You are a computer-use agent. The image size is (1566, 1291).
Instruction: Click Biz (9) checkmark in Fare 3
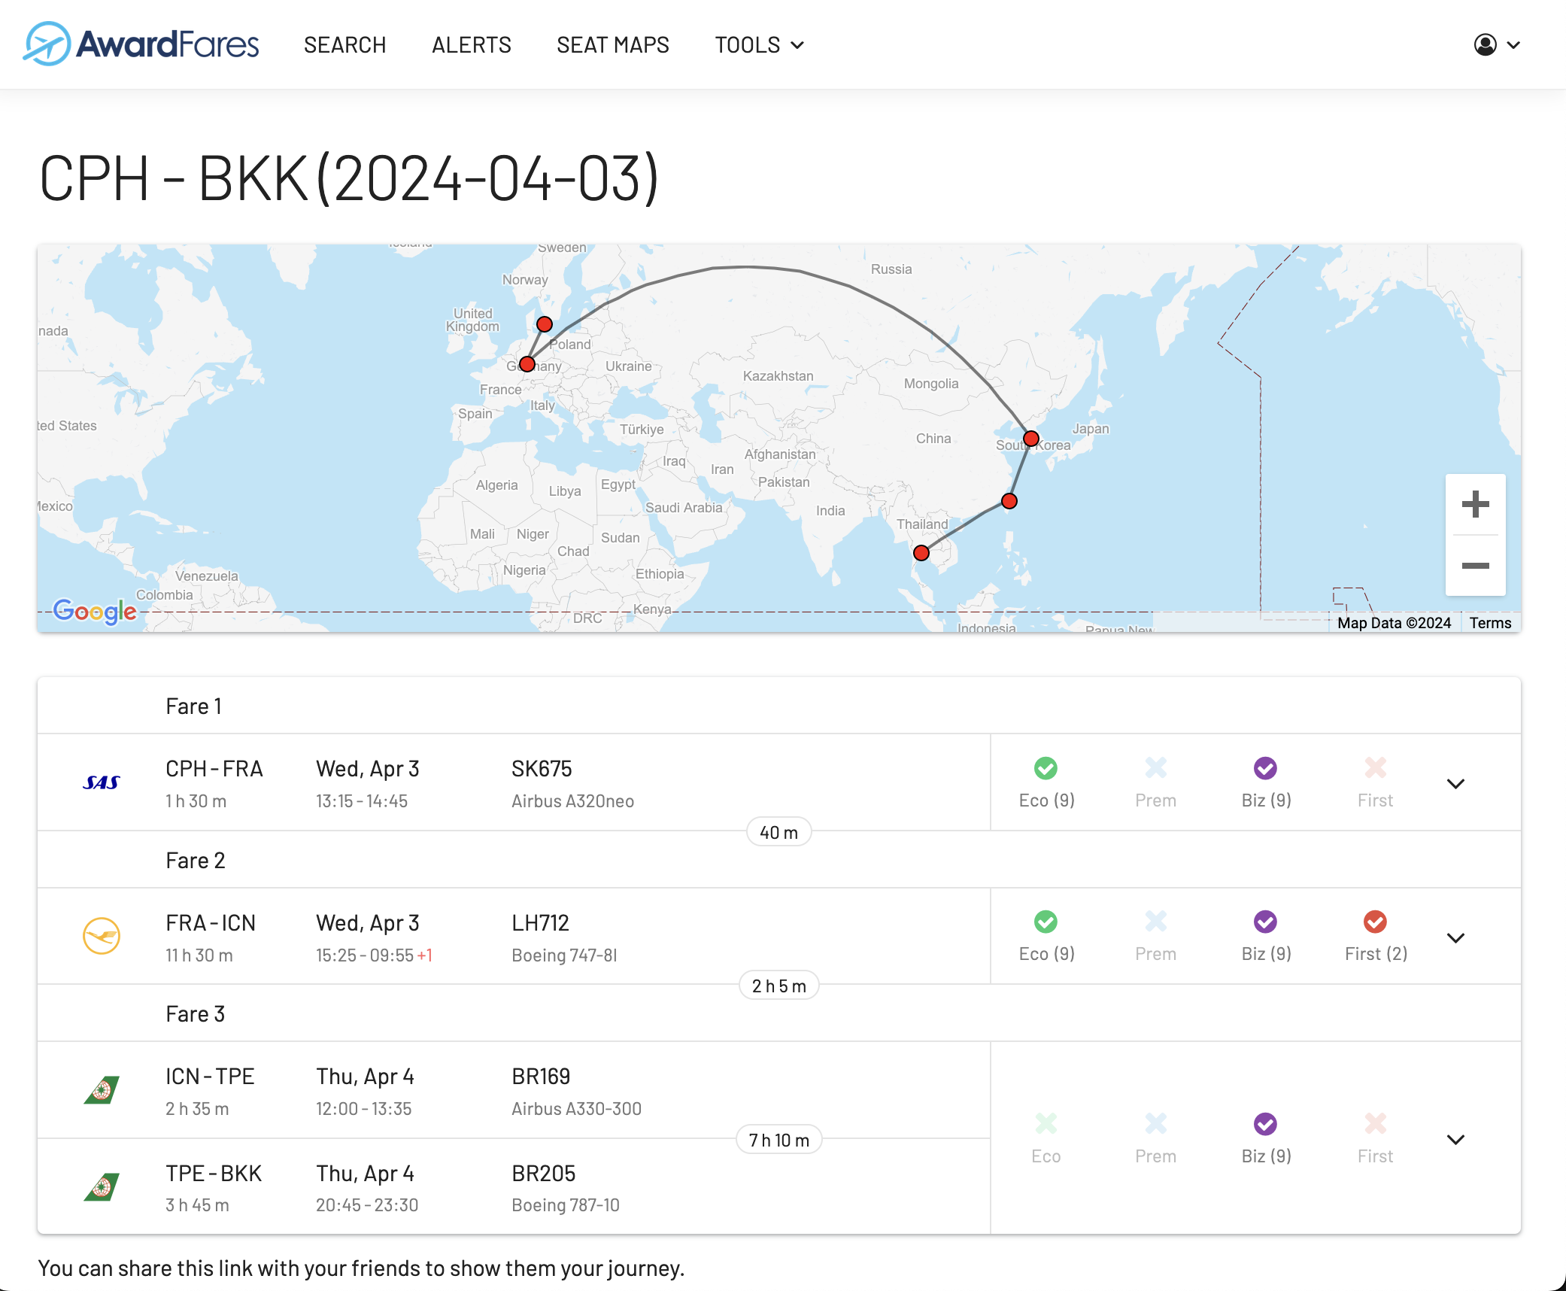[x=1266, y=1124]
